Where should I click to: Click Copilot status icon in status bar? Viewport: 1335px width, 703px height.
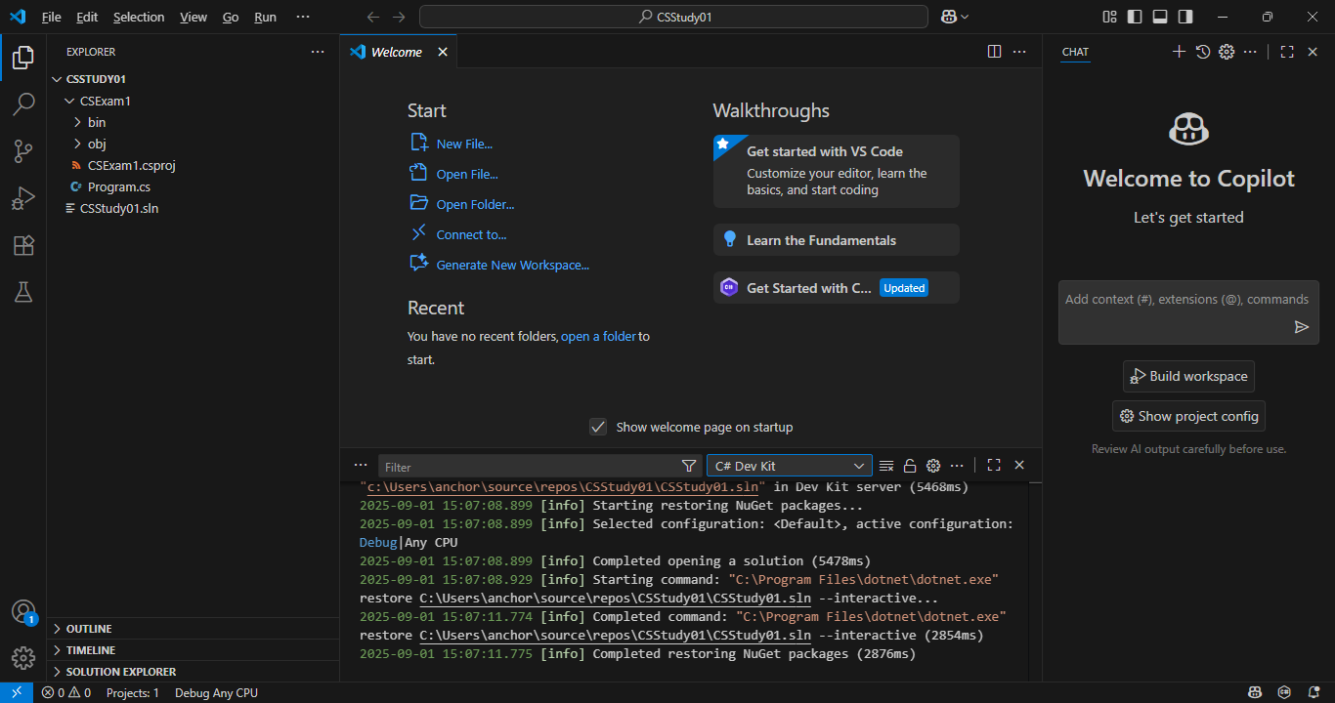(x=1254, y=692)
